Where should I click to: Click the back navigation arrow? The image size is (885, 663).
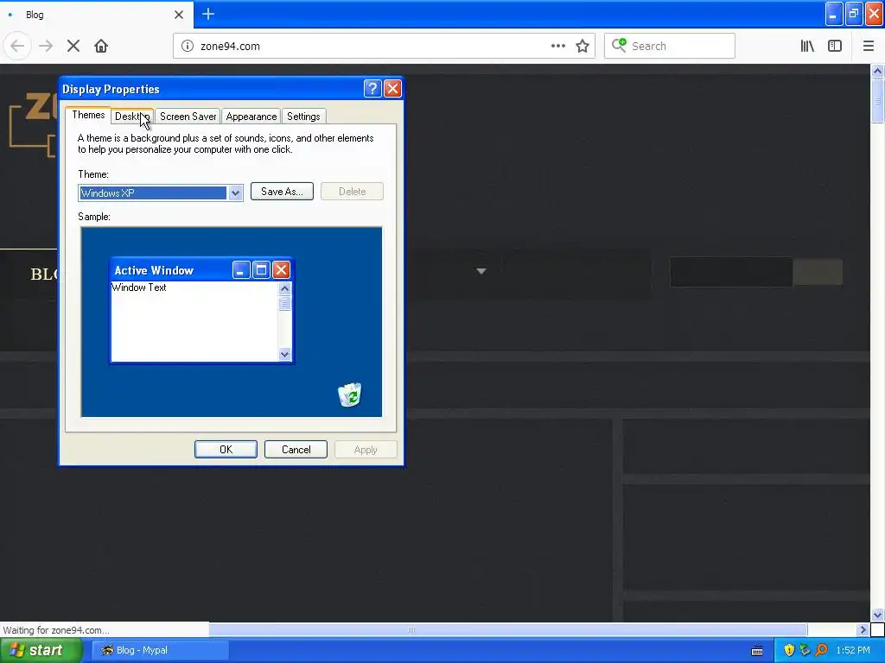[17, 47]
